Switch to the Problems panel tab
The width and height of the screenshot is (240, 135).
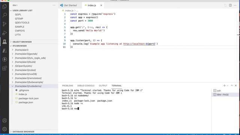point(67,85)
